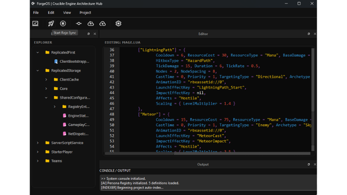Select ClientBootstrapp... script file icon
347x195 pixels.
[56, 61]
